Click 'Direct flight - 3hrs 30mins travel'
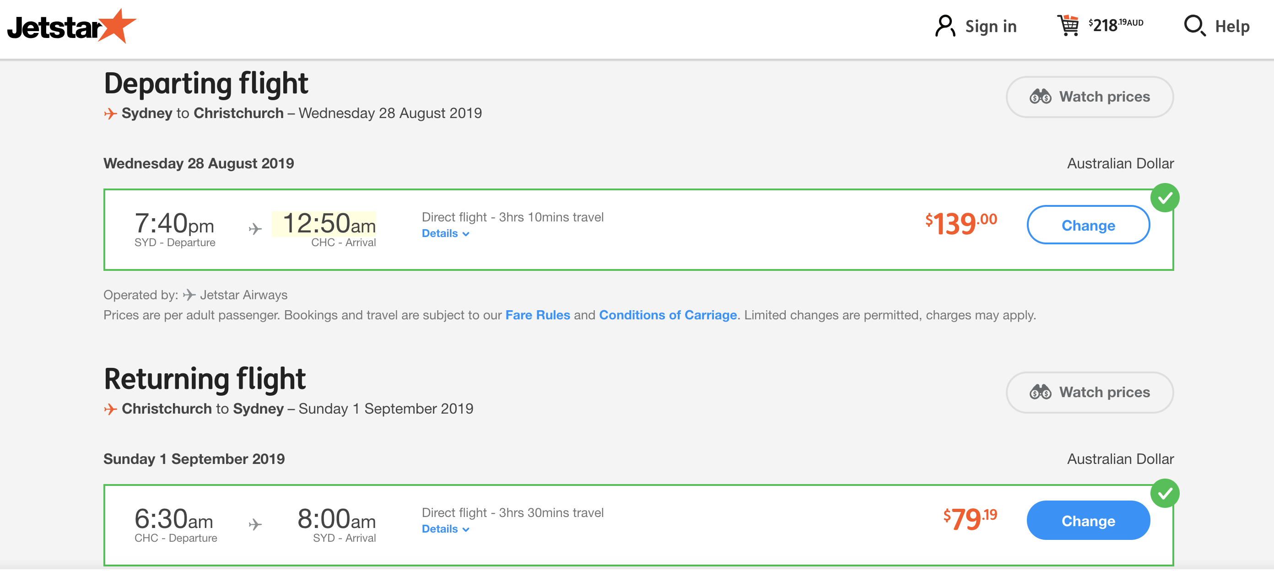 click(x=513, y=513)
